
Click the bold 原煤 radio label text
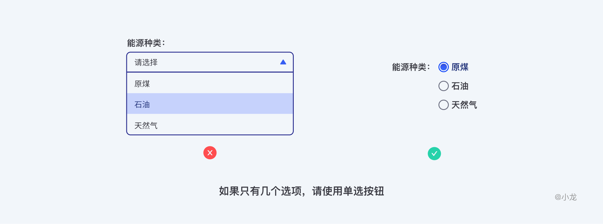pyautogui.click(x=460, y=67)
